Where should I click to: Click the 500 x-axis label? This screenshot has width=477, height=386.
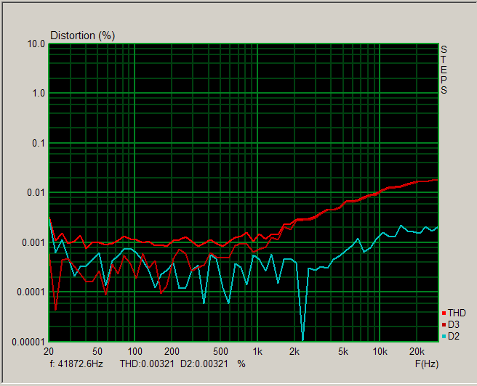(x=220, y=351)
